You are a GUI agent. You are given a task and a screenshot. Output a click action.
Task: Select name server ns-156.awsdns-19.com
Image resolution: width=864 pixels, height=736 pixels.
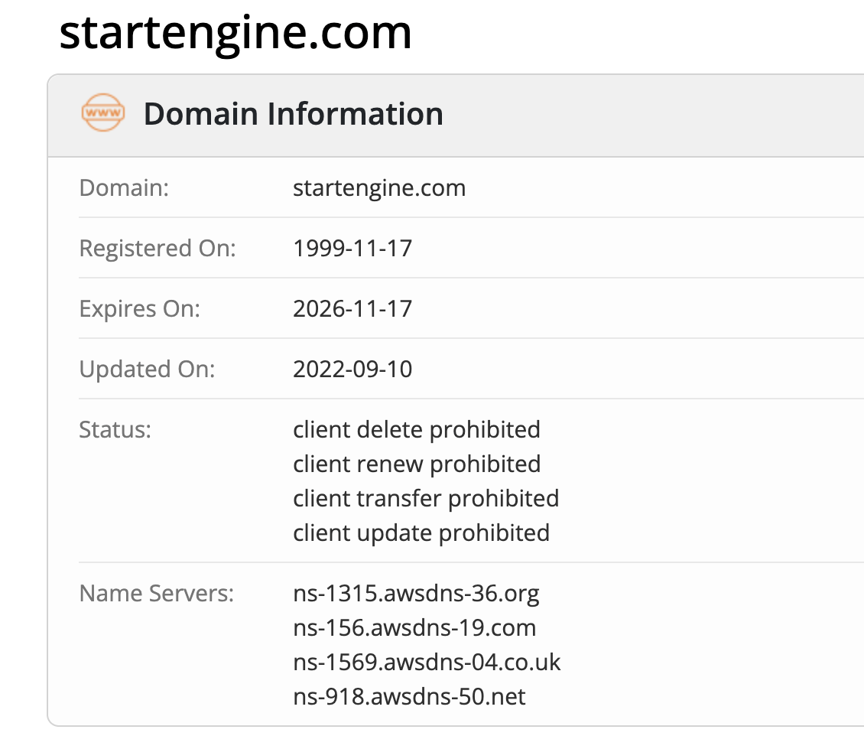point(414,627)
